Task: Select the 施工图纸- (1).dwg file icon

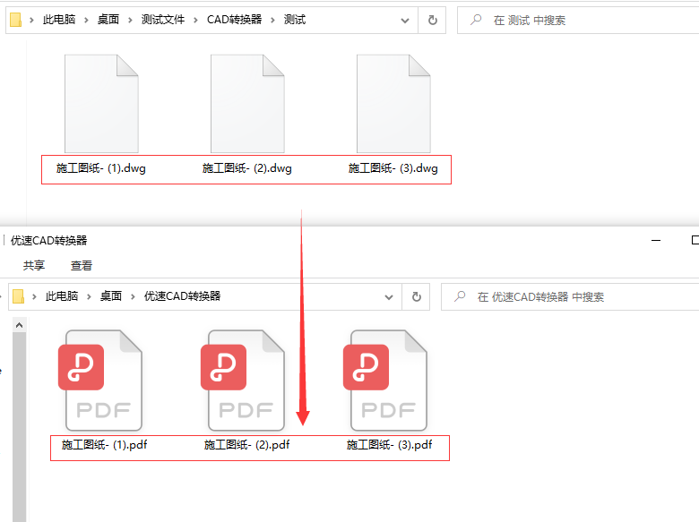Action: tap(101, 104)
